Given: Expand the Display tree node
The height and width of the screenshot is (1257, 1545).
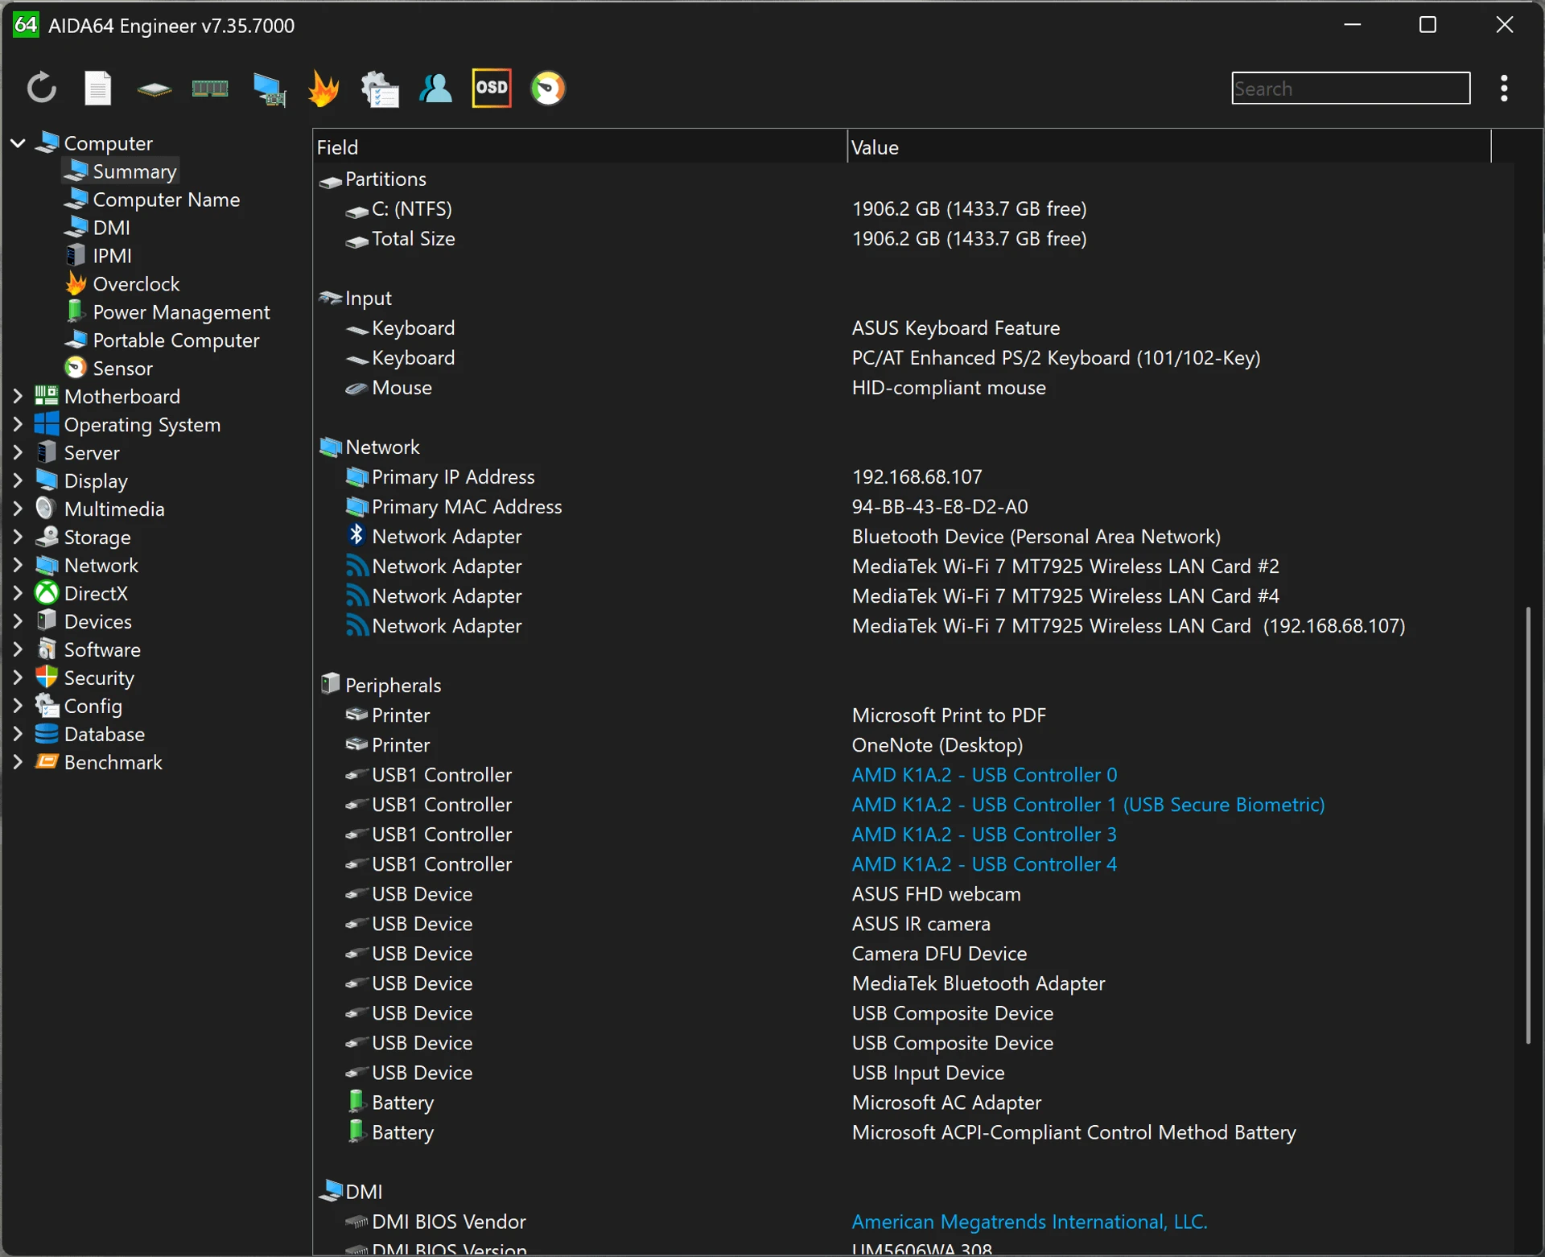Looking at the screenshot, I should pyautogui.click(x=18, y=480).
